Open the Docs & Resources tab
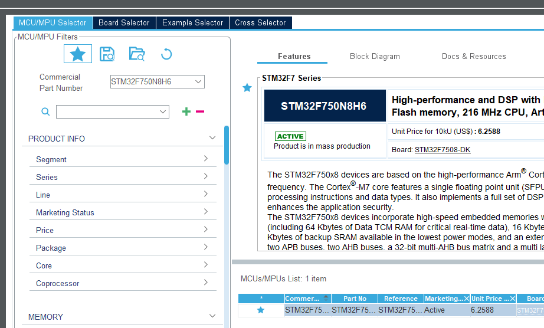This screenshot has height=328, width=544. 474,56
